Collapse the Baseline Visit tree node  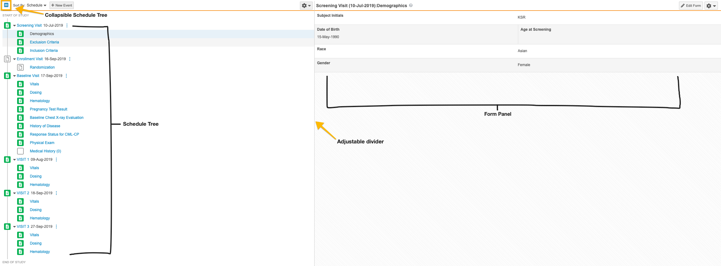[x=14, y=76]
